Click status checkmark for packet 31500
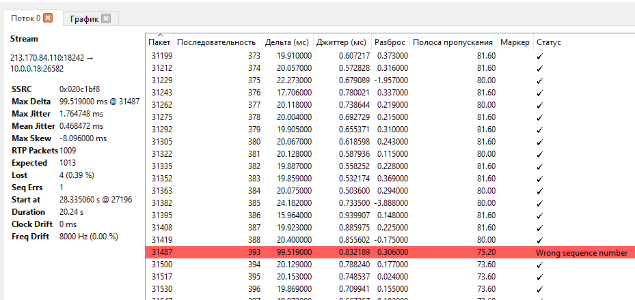 coord(539,265)
